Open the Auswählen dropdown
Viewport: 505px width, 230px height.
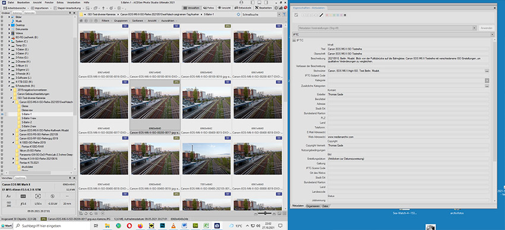click(169, 20)
